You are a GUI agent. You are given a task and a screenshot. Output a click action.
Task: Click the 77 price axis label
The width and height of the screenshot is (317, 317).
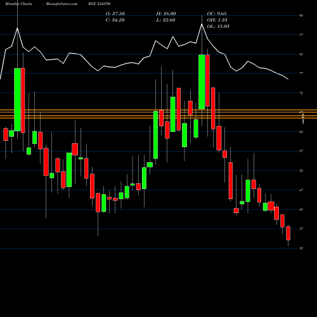click(301, 74)
